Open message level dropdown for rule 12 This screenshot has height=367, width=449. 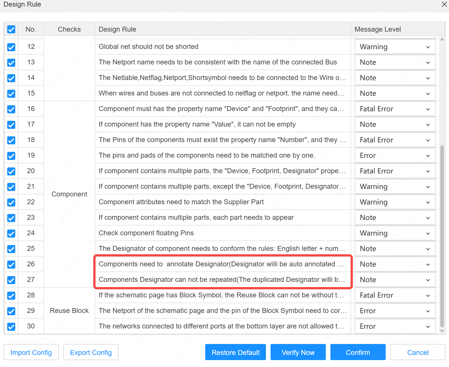(x=395, y=47)
